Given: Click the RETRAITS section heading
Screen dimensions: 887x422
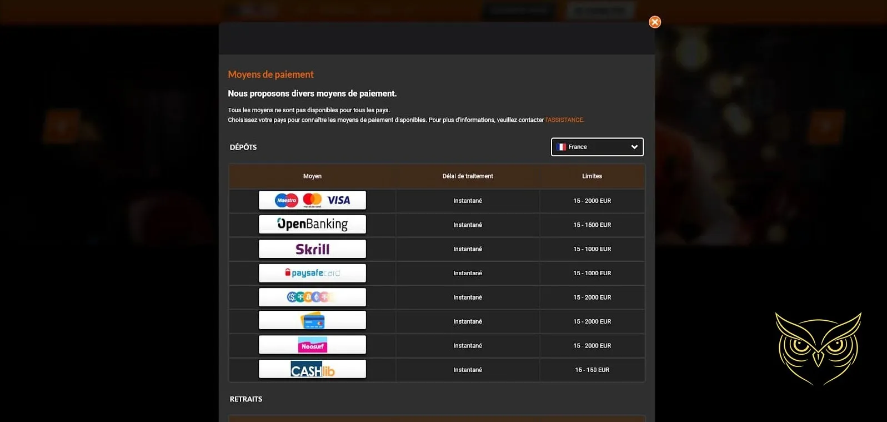Looking at the screenshot, I should tap(246, 399).
